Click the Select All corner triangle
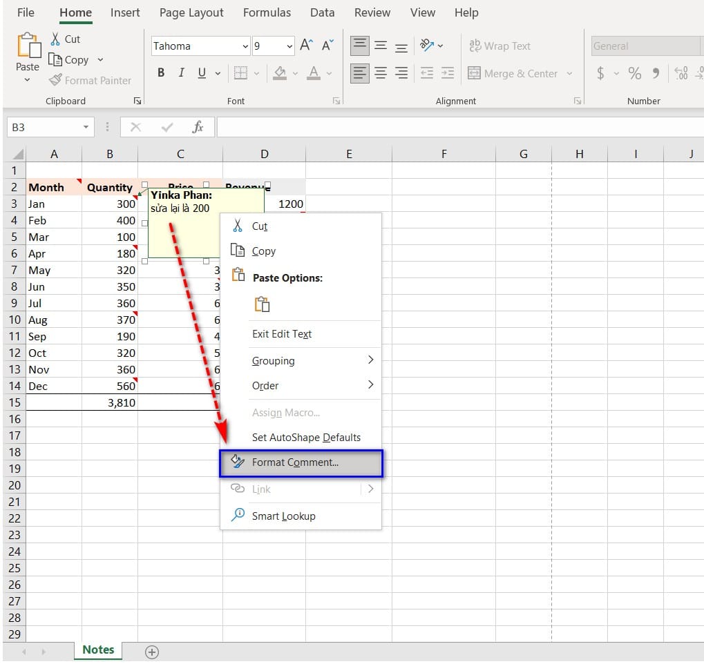This screenshot has width=704, height=664. point(18,155)
